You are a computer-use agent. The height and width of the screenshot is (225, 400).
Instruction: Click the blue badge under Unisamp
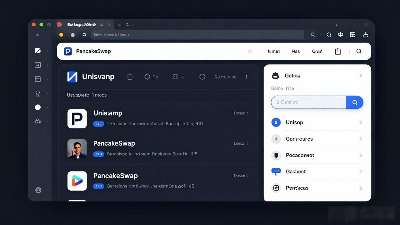pos(98,124)
